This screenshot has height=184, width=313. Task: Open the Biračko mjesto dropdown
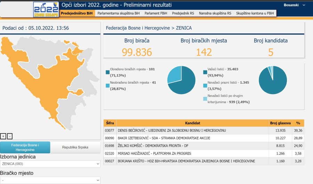50,180
